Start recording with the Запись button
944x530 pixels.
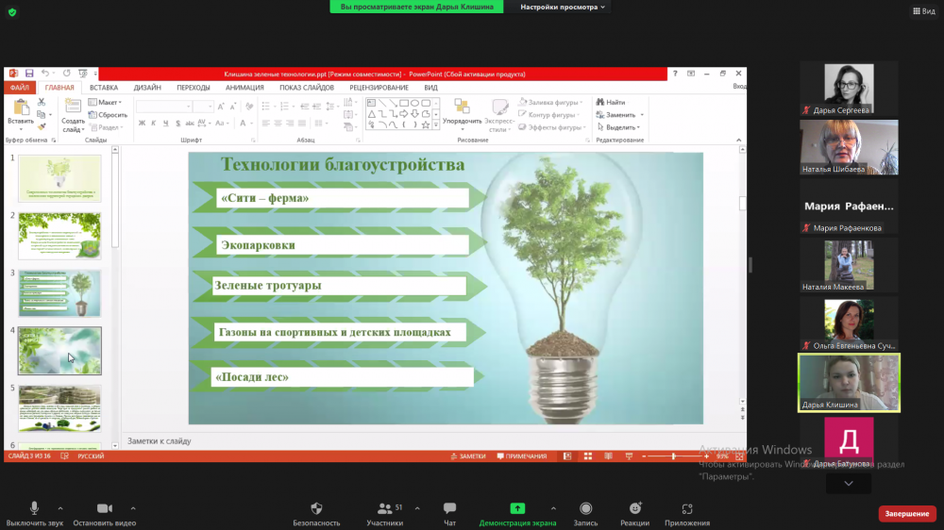coord(586,509)
